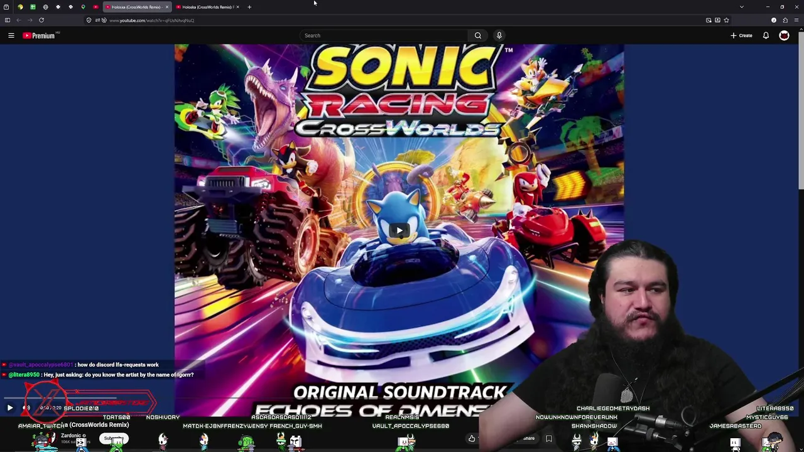
Task: Go back in browser history
Action: pyautogui.click(x=18, y=20)
